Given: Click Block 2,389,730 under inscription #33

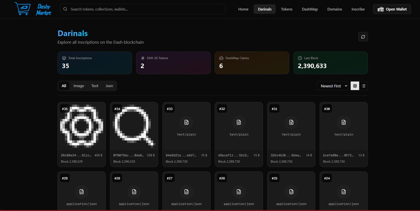Looking at the screenshot, I should click(x=177, y=162).
